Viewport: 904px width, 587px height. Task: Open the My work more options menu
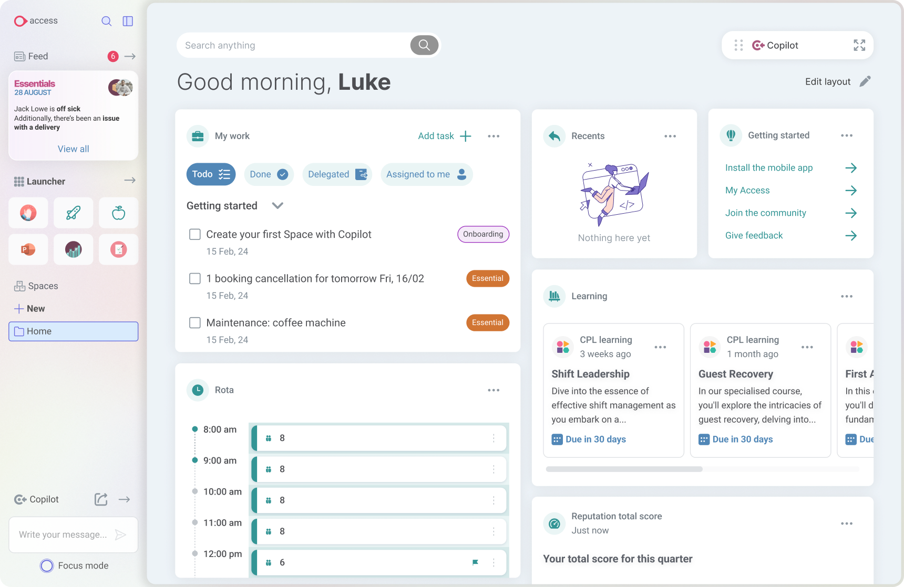point(493,136)
